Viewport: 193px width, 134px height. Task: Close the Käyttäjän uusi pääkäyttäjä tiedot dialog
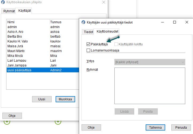187,22
